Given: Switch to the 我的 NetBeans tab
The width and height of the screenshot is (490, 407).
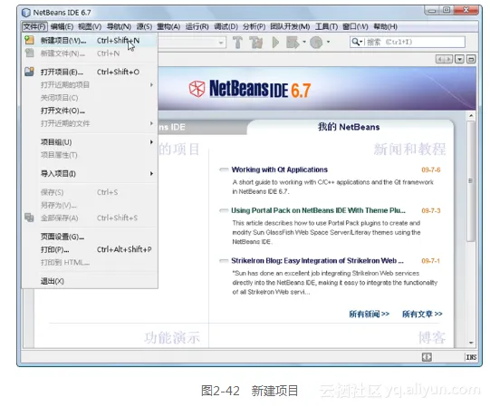Looking at the screenshot, I should (349, 127).
